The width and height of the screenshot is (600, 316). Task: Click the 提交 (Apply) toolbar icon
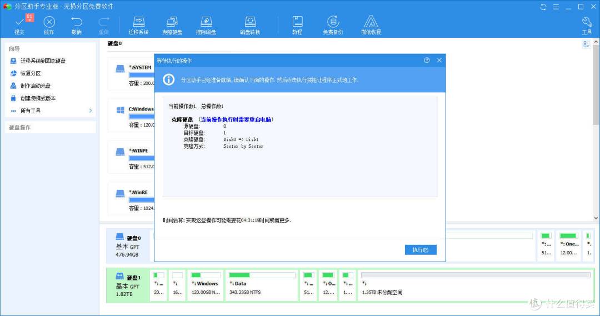[x=19, y=24]
